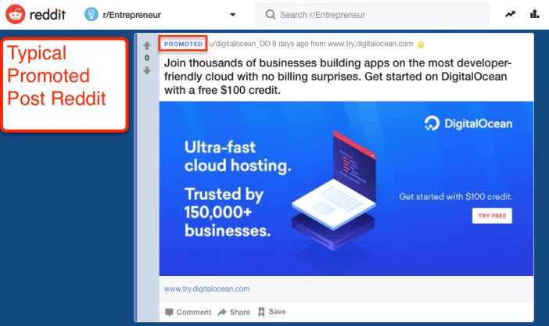Click the DigitalOcean logo in the ad
Screen dimensions: 549x326
click(x=468, y=124)
